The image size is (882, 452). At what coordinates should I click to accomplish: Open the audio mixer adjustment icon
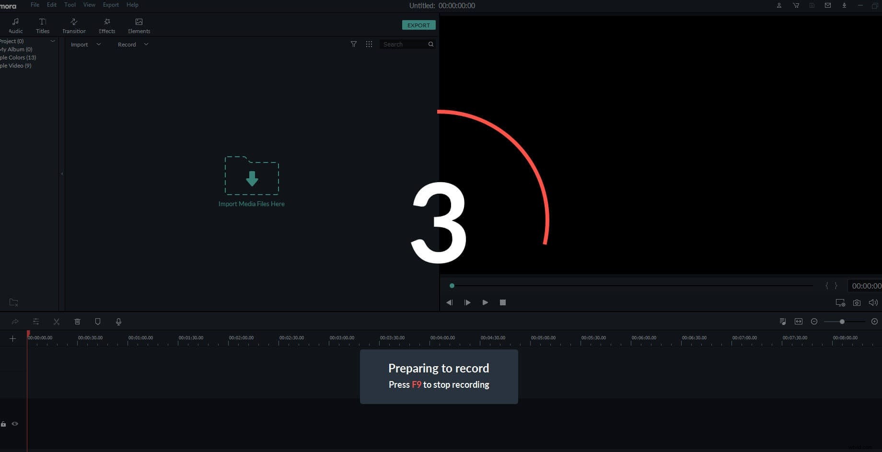pyautogui.click(x=36, y=322)
